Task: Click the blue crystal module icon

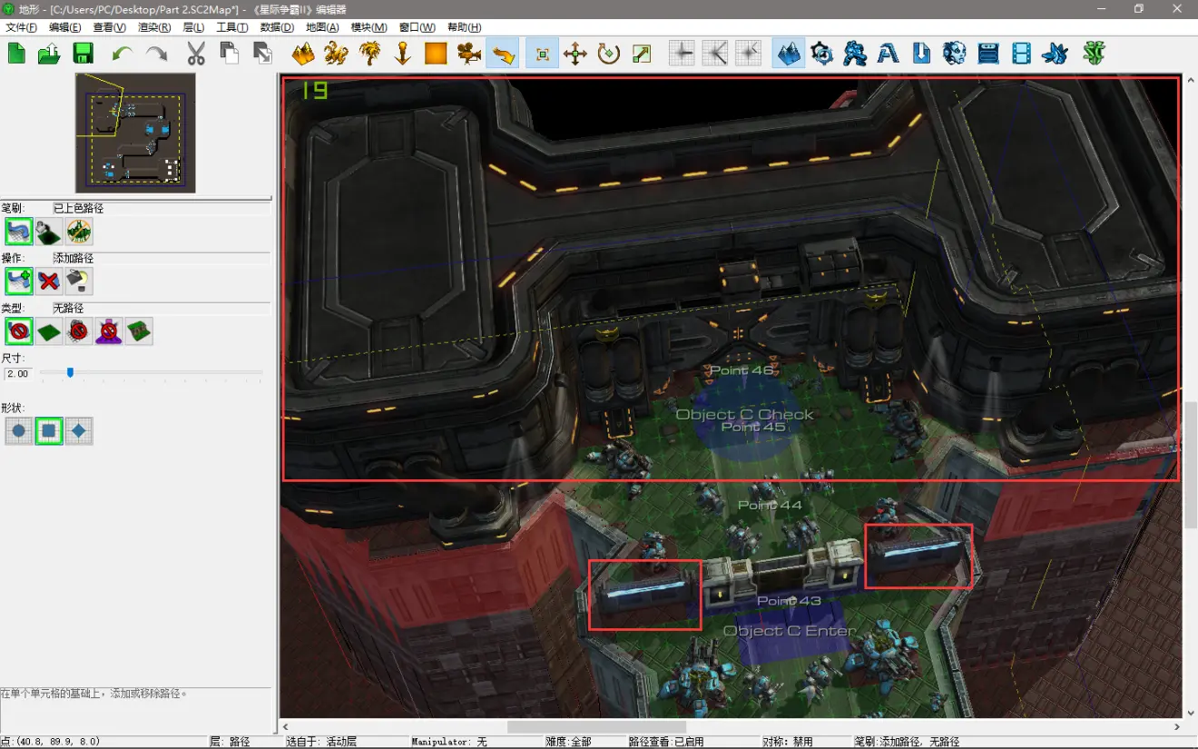Action: click(1055, 54)
